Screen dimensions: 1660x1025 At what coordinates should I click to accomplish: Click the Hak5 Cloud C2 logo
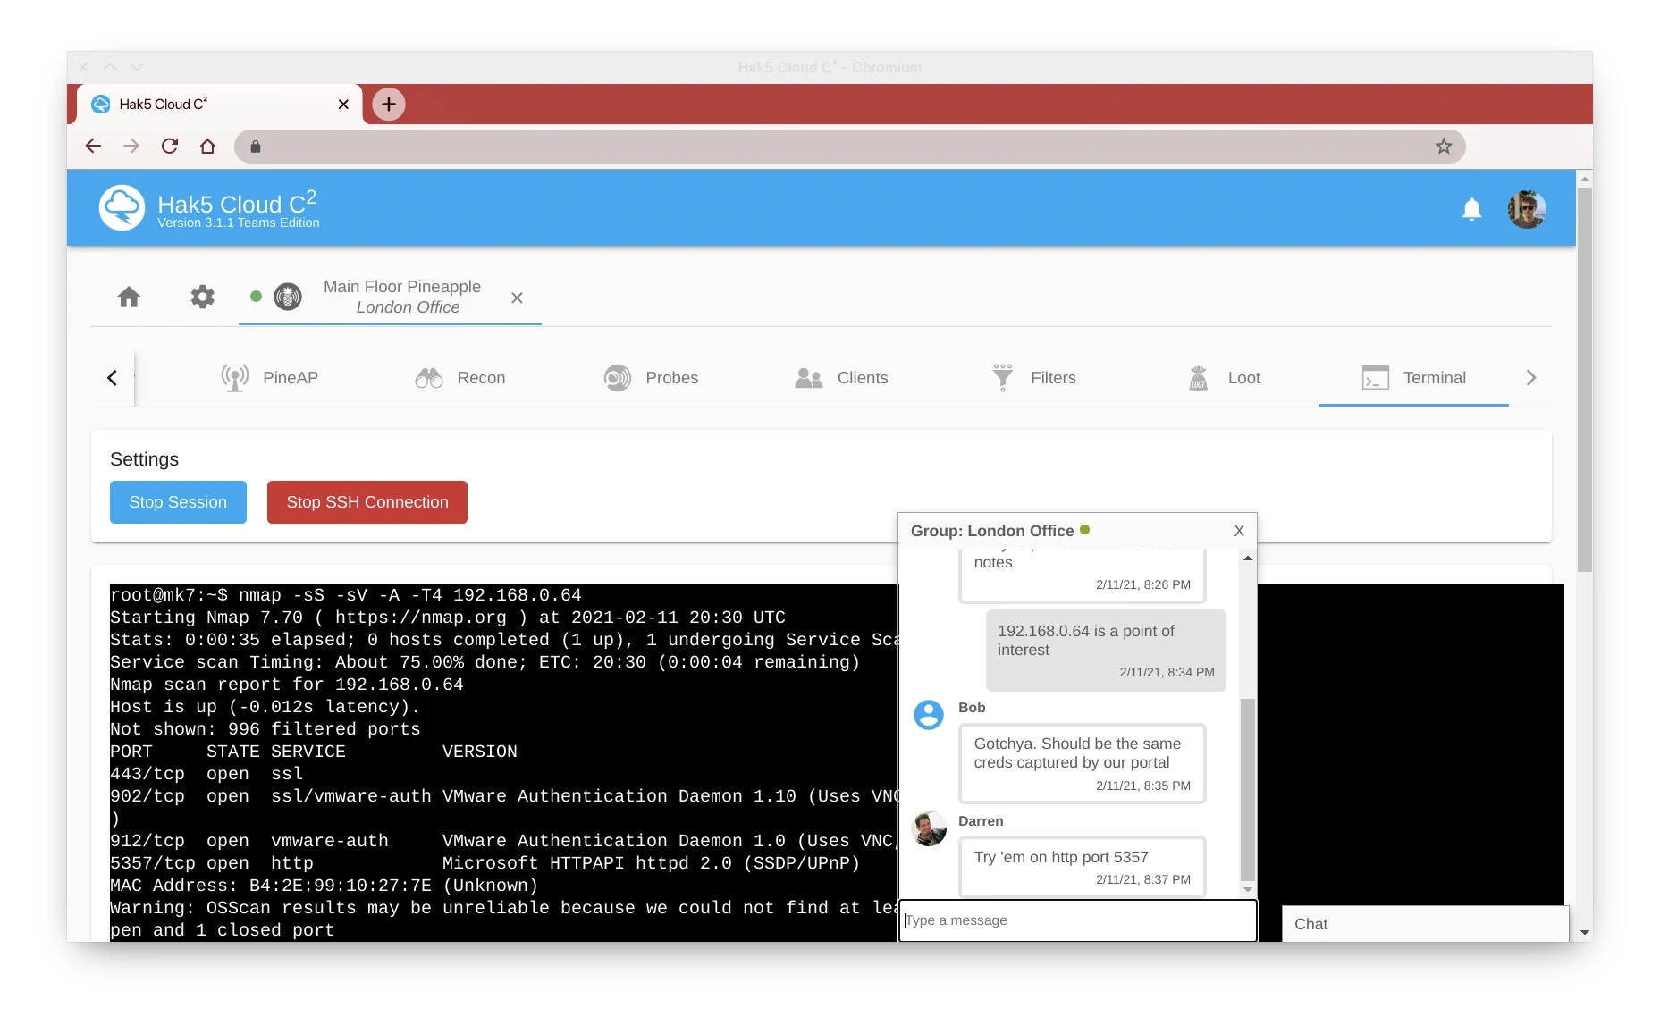tap(122, 208)
